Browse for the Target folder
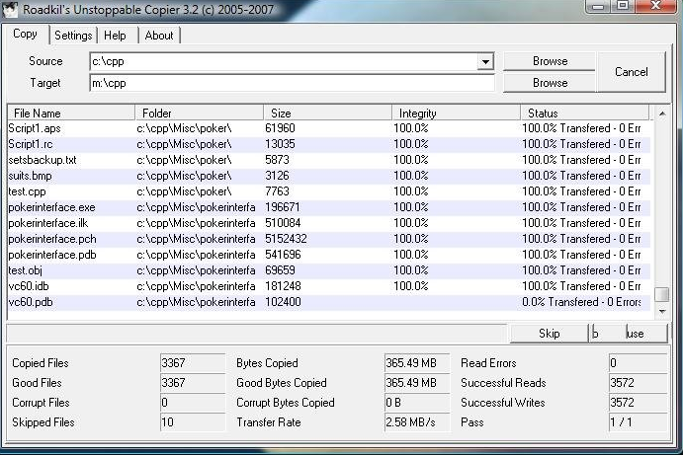The image size is (683, 456). click(550, 83)
